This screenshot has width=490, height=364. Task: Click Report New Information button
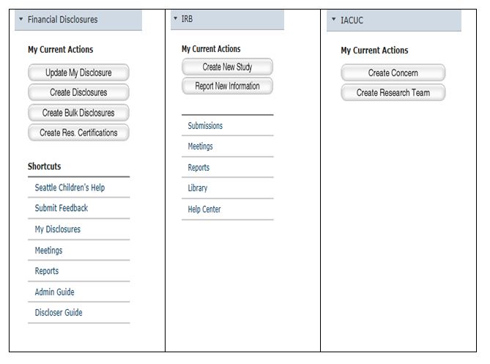tap(227, 86)
